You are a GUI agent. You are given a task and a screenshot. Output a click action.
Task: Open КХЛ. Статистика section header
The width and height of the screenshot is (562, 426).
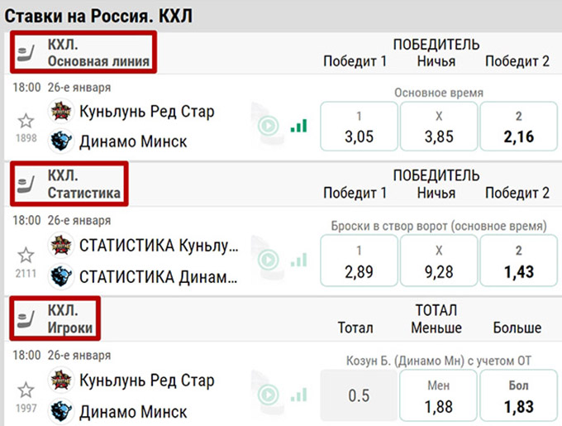[x=84, y=184]
